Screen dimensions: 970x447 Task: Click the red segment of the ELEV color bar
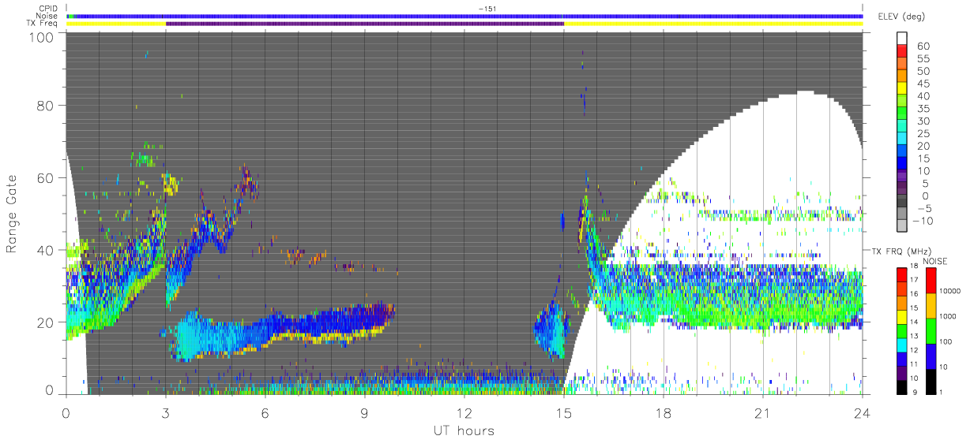pos(901,51)
